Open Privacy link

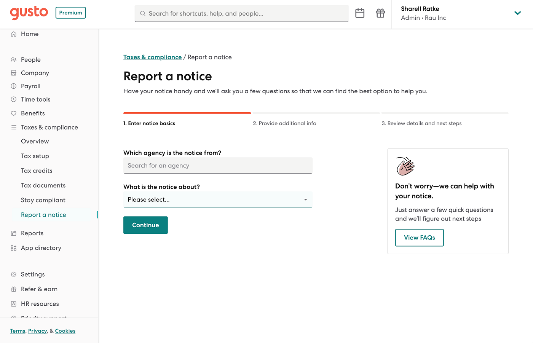37,331
